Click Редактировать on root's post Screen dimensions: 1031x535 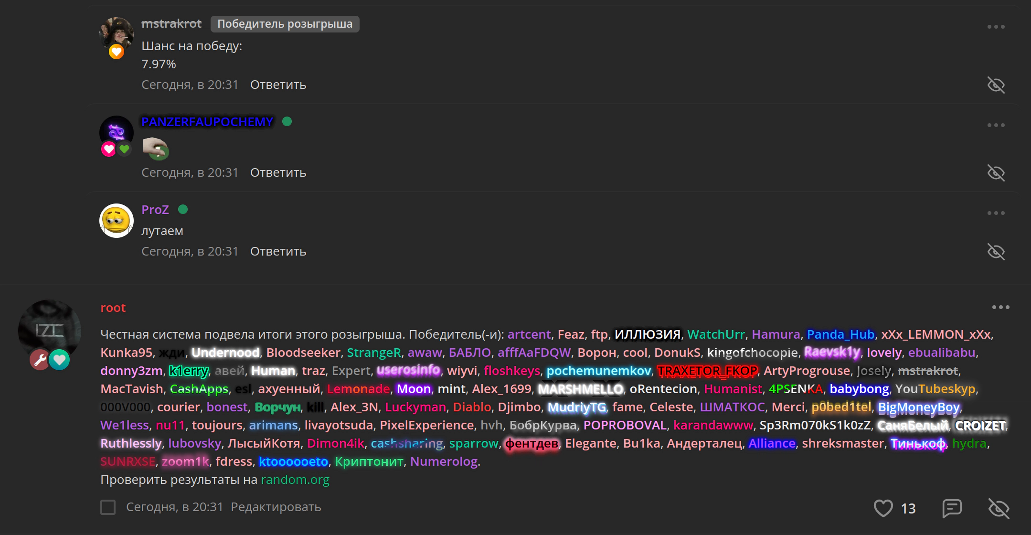click(276, 507)
